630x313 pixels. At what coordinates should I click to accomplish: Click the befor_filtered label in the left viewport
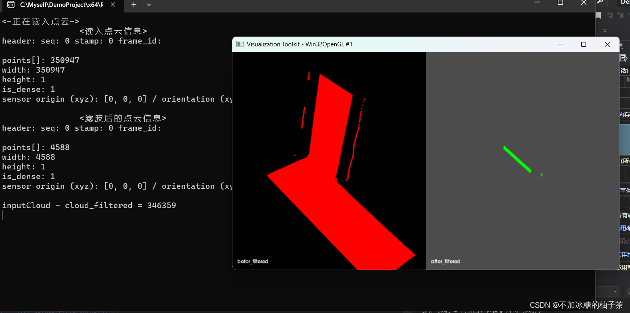[253, 261]
